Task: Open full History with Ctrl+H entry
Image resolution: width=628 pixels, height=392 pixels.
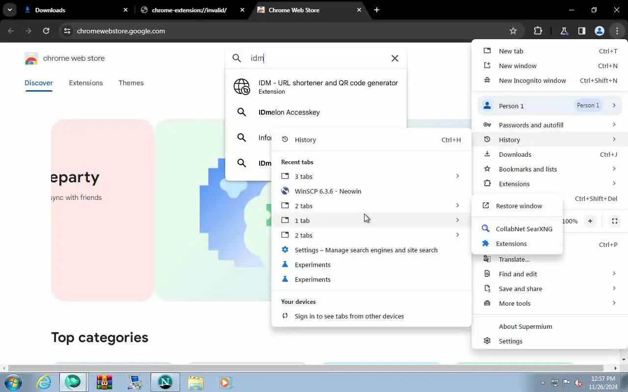Action: tap(371, 140)
